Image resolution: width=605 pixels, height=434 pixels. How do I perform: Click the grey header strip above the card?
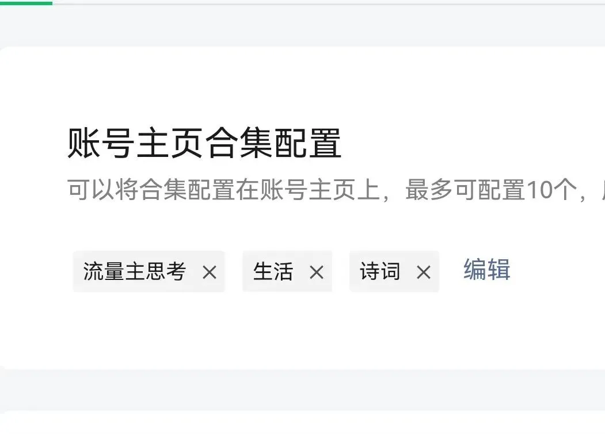[303, 26]
